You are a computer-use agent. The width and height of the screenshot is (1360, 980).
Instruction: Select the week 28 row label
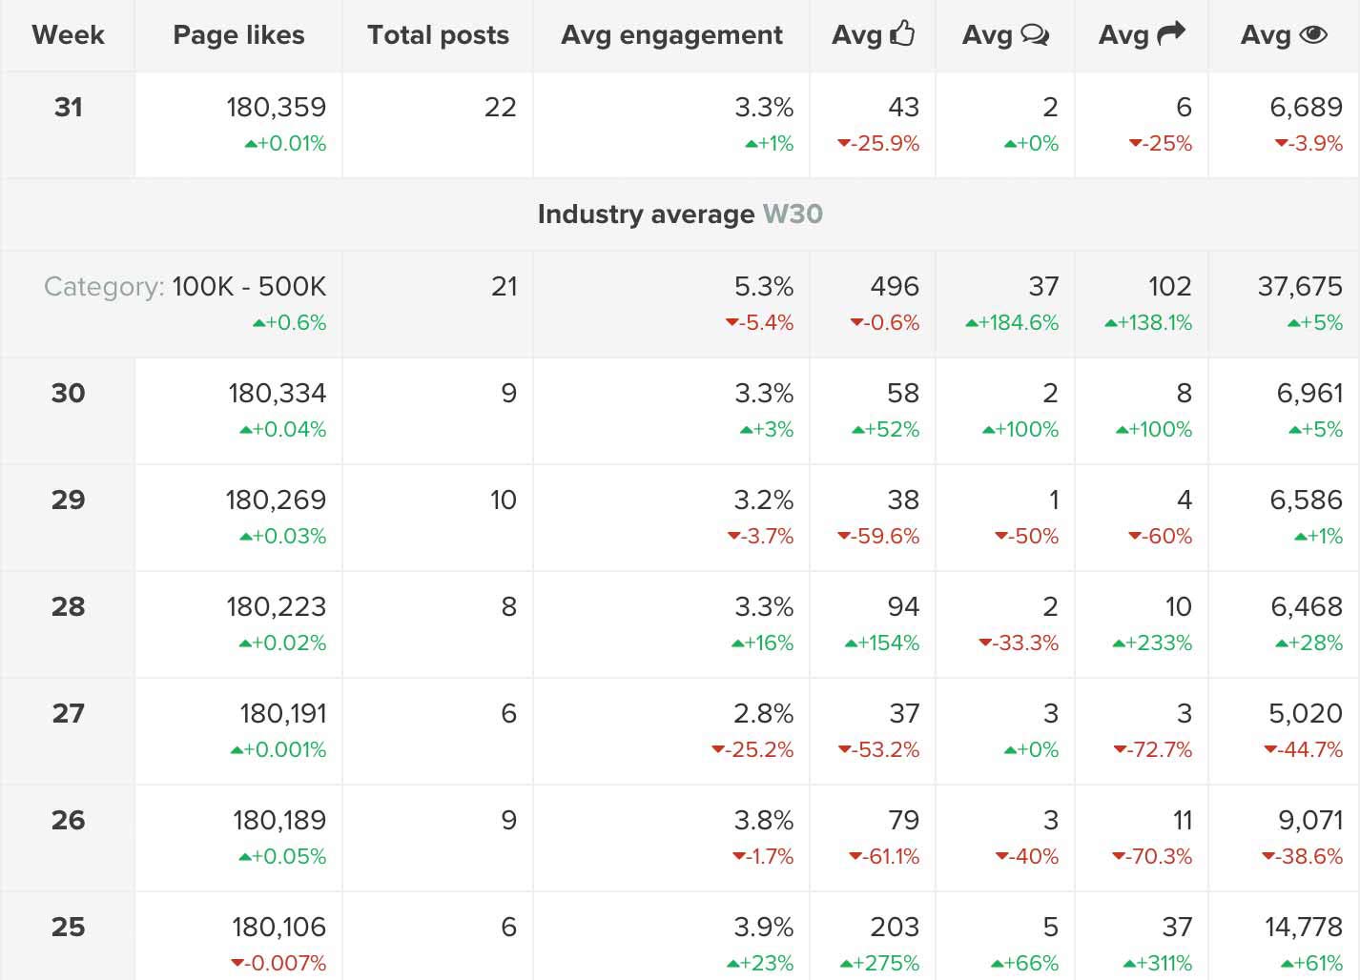coord(68,606)
